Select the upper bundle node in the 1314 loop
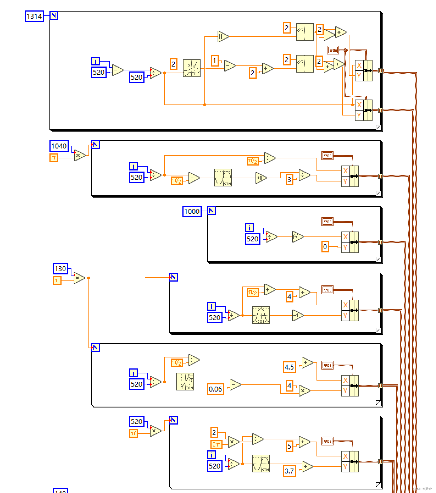This screenshot has width=436, height=493. point(364,71)
